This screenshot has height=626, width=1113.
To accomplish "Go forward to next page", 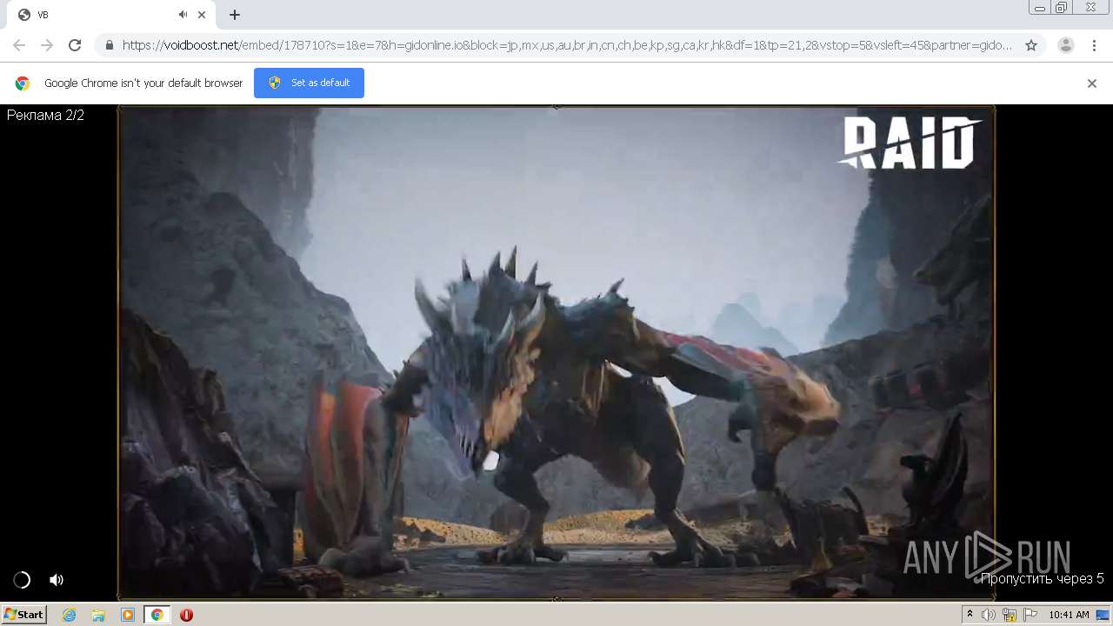I will click(x=47, y=45).
